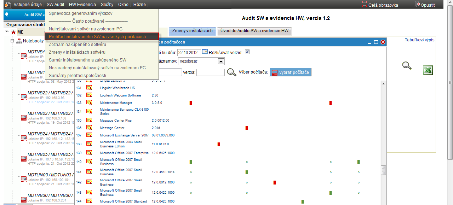Open the Vstupné údaje menu
The image size is (453, 205).
point(28,5)
